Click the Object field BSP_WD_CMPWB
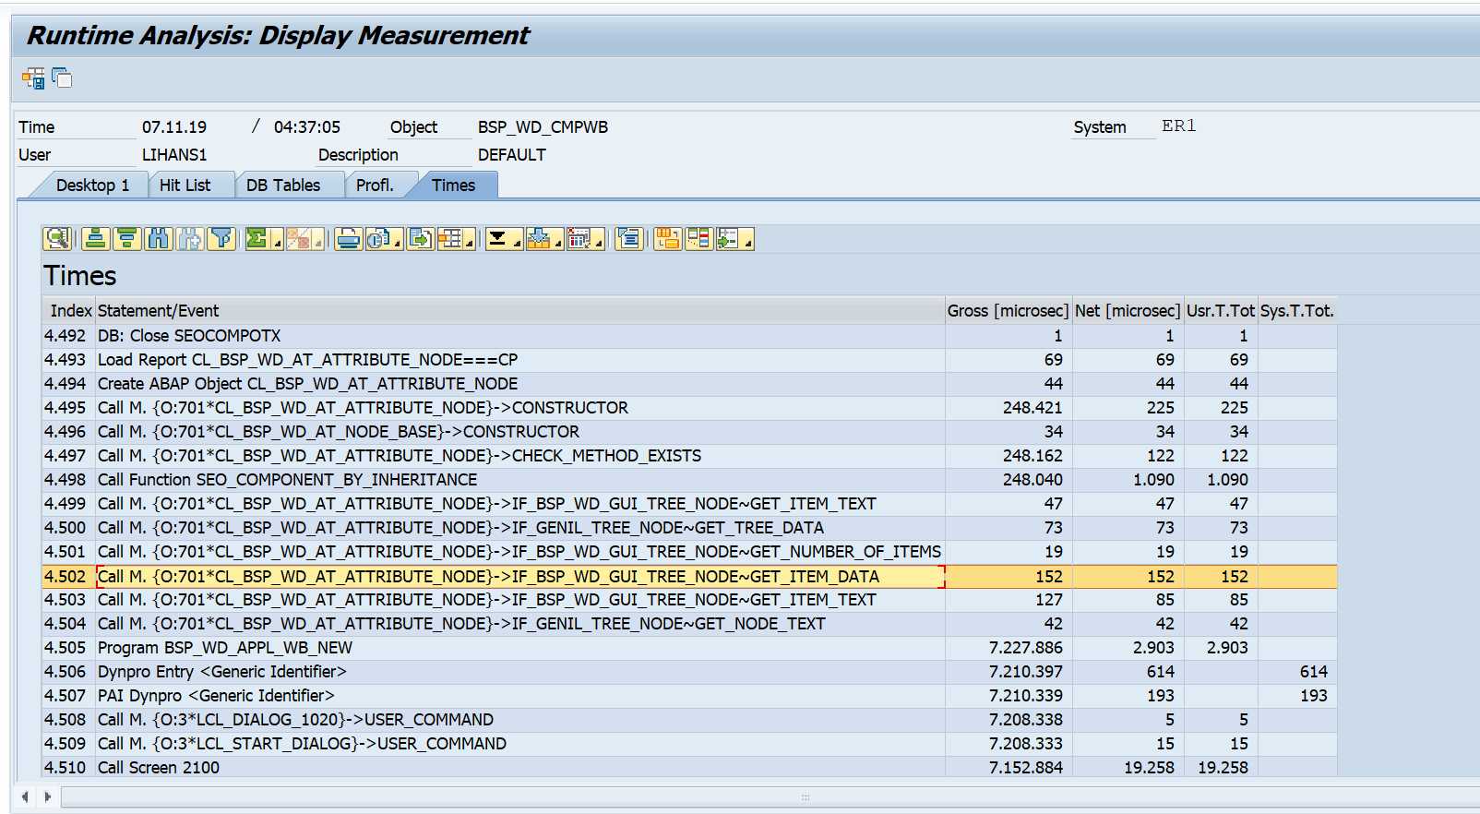The width and height of the screenshot is (1480, 814). (543, 127)
